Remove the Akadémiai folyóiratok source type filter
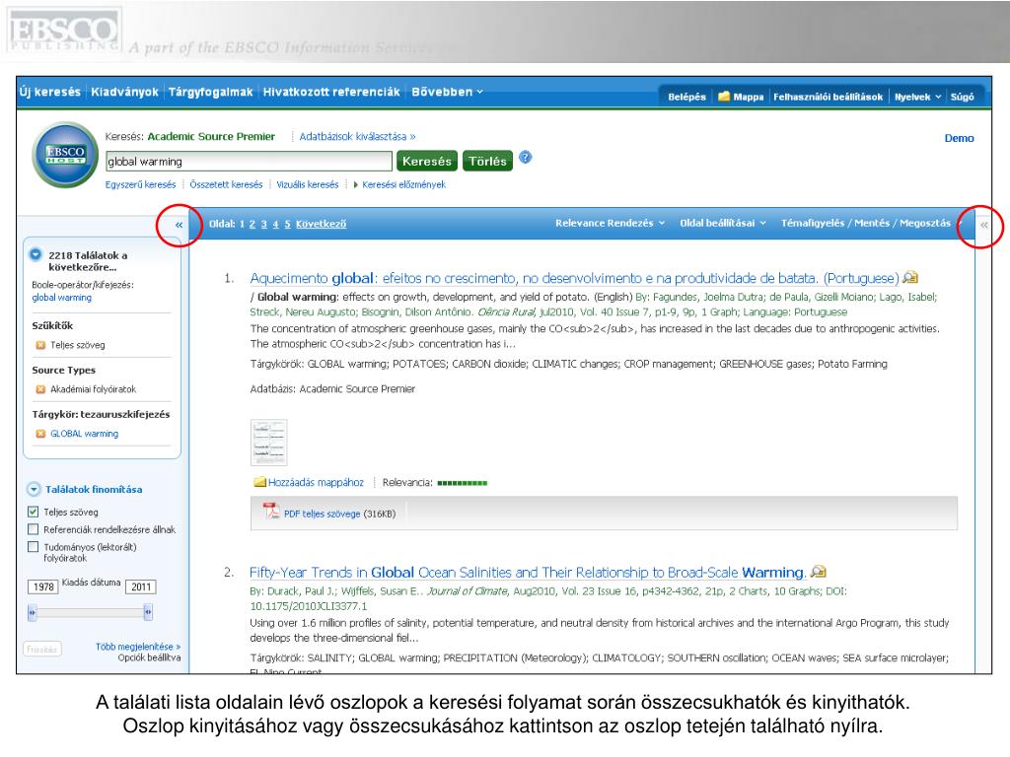The height and width of the screenshot is (757, 1010). point(40,389)
